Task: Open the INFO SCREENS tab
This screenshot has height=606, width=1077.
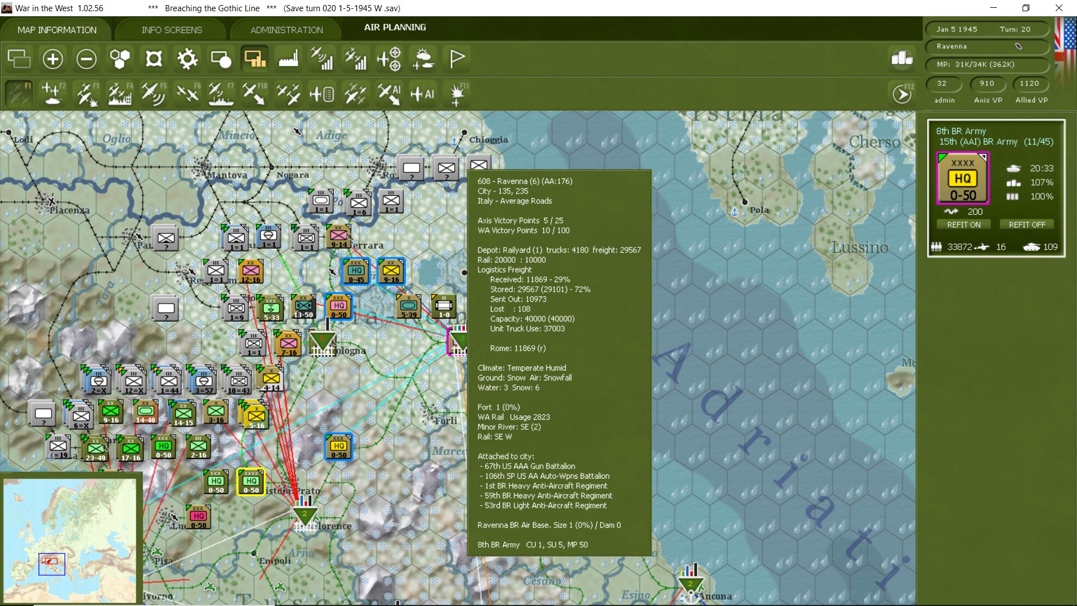Action: click(172, 30)
